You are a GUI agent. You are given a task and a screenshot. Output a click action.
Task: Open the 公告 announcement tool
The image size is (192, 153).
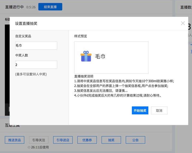(135, 140)
